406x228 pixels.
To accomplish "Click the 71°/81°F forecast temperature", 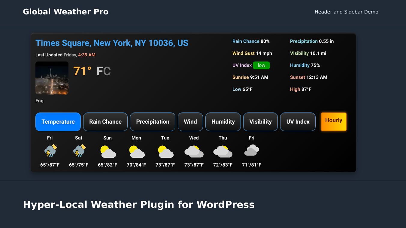I will point(252,165).
